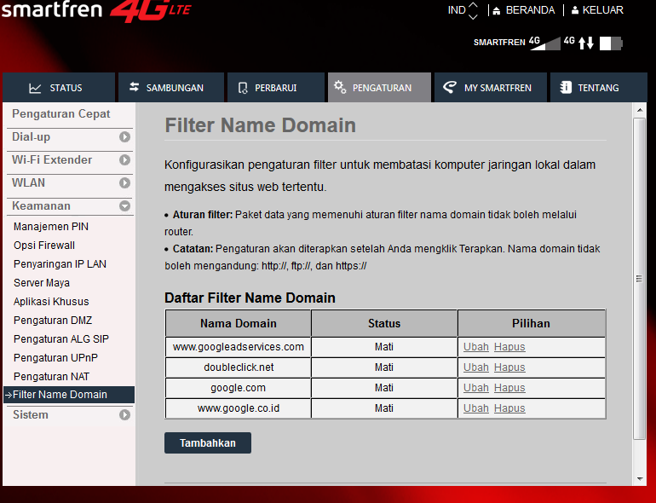Collapse the Keamanan section arrow
The image size is (656, 503).
pyautogui.click(x=124, y=206)
